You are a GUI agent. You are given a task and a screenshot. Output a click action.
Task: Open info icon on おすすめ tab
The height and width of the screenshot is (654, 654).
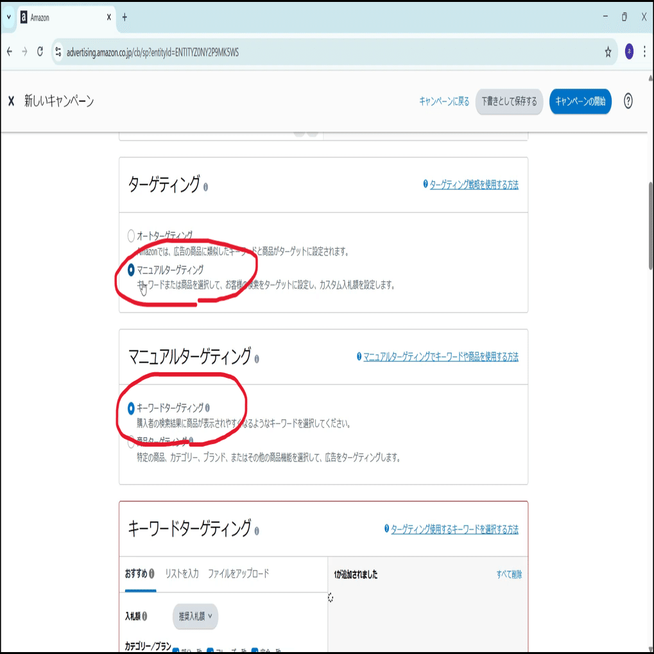(x=151, y=574)
